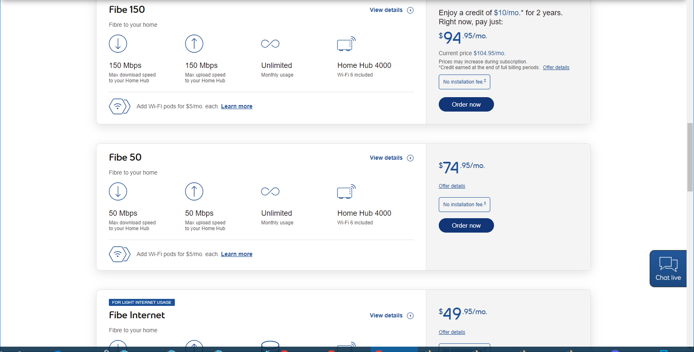Click "Unlimited" label in Fibe 50 card
Viewport: 694px width, 352px height.
[277, 213]
